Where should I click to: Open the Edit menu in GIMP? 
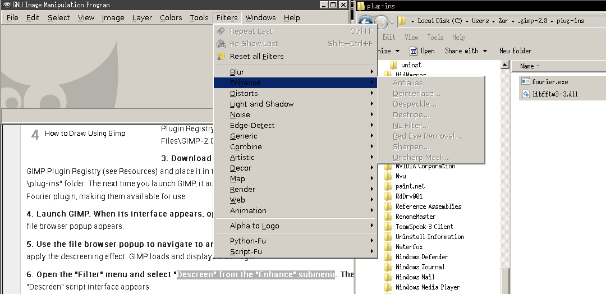pyautogui.click(x=33, y=18)
